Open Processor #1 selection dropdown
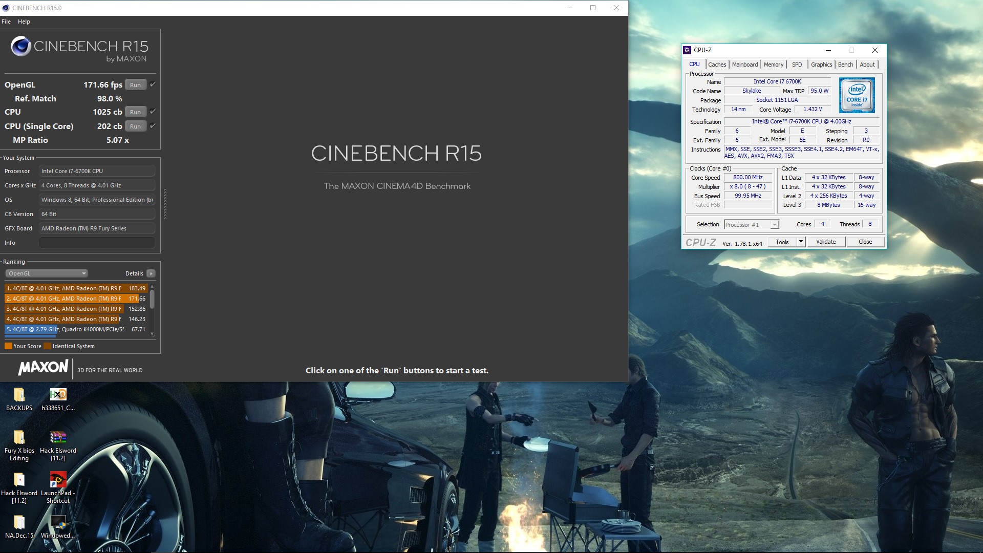Screen dimensions: 983x553 pyautogui.click(x=751, y=225)
